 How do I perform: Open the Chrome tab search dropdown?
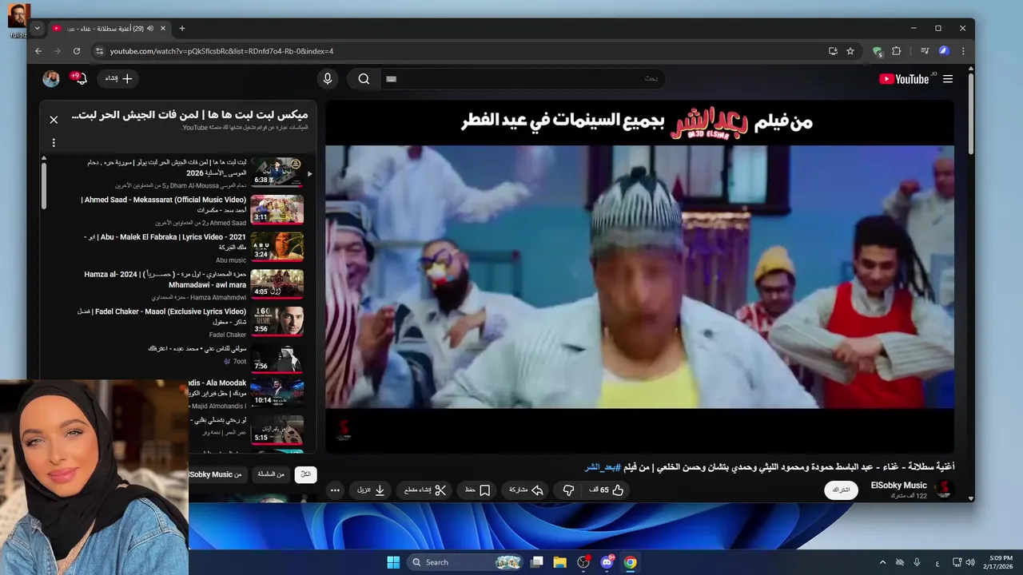tap(37, 28)
